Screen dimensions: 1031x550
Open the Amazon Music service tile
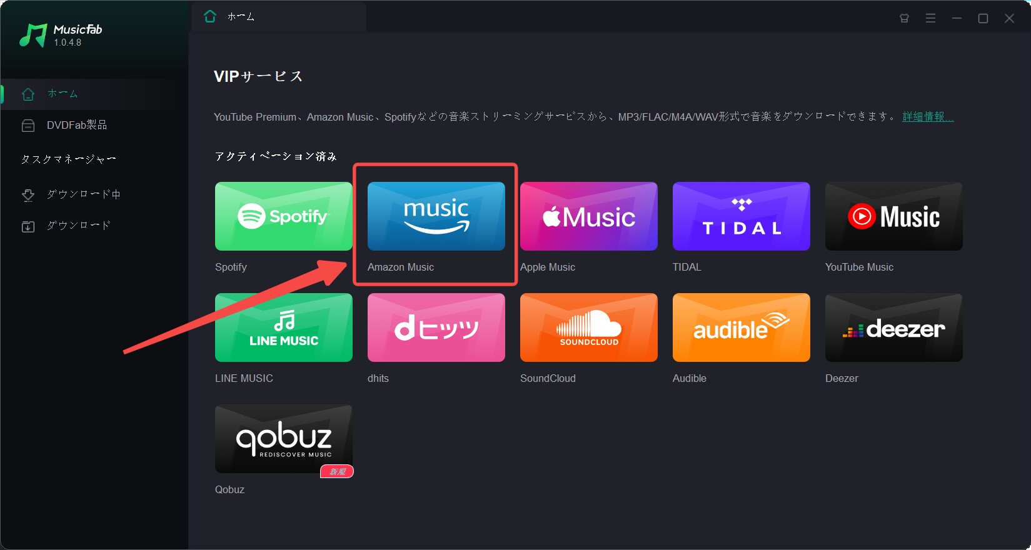436,216
